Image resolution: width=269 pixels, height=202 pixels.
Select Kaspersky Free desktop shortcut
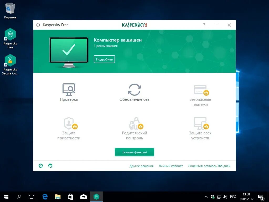tap(10, 38)
